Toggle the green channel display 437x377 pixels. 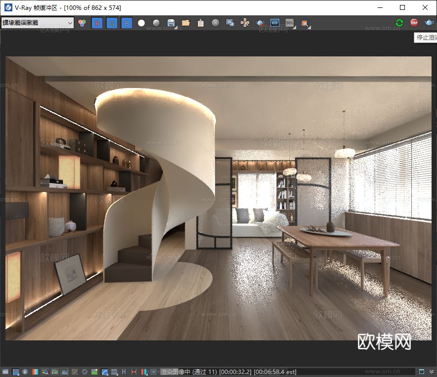pos(112,23)
